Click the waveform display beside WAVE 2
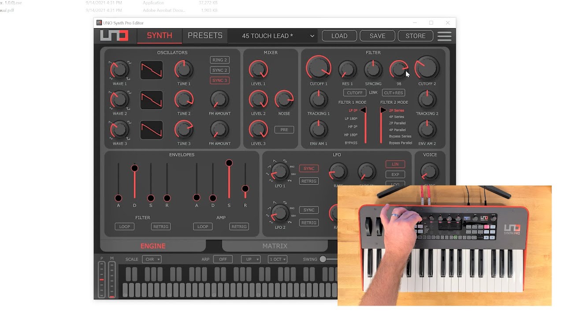The image size is (564, 317). pos(152,100)
